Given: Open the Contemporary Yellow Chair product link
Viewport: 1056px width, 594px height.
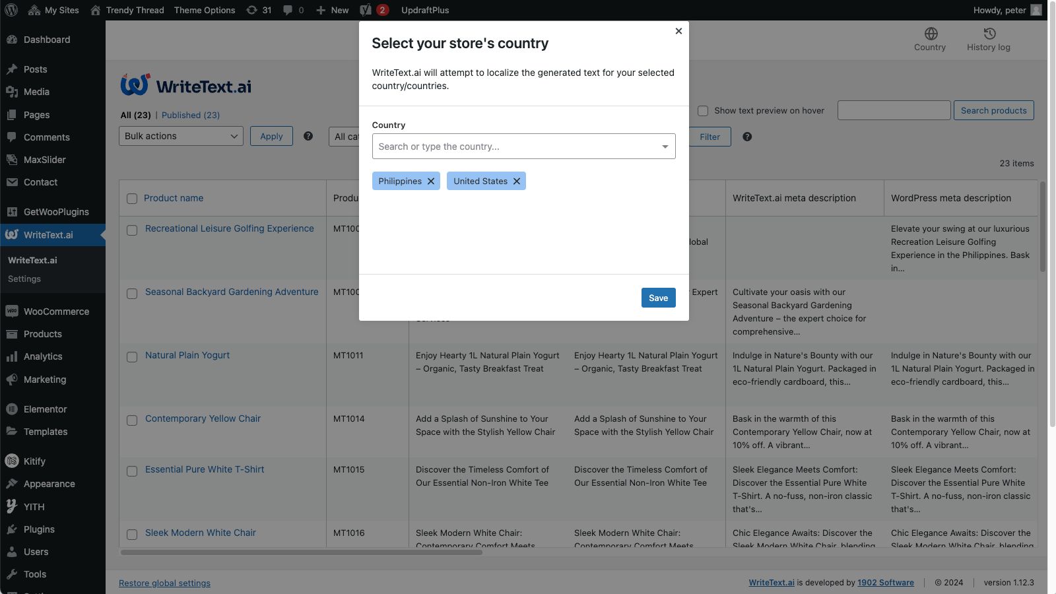Looking at the screenshot, I should click(x=203, y=418).
